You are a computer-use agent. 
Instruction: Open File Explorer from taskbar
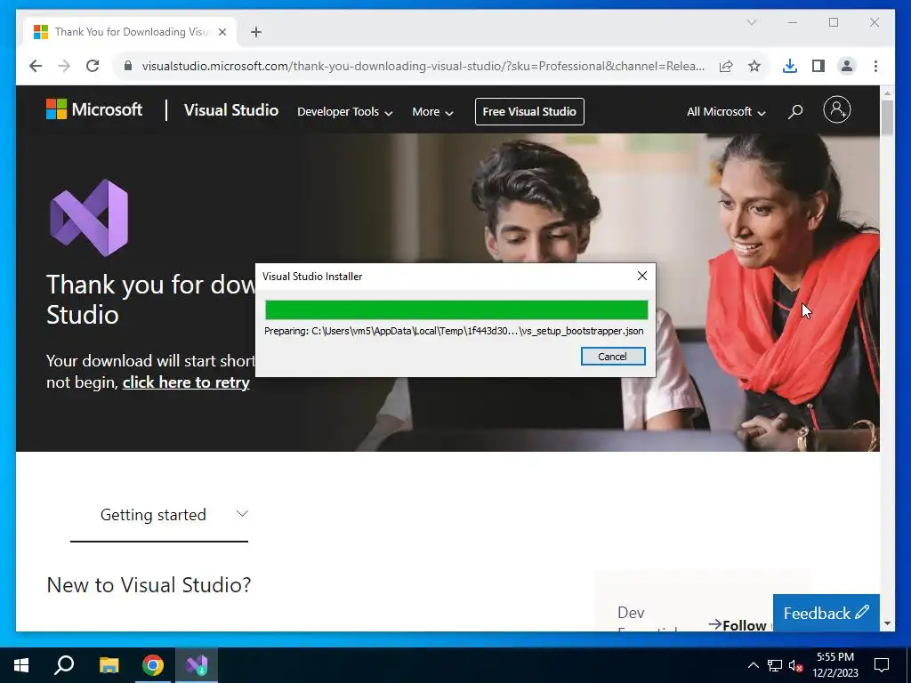(x=109, y=665)
